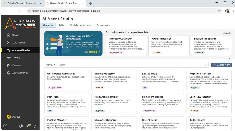Image resolution: width=235 pixels, height=131 pixels.
Task: Select AI Agent Studio sidebar icon
Action: point(9,50)
